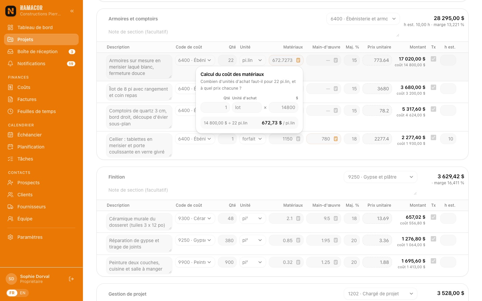Open Notifications in the sidebar
Screen dimensions: 482x301
click(x=42, y=64)
